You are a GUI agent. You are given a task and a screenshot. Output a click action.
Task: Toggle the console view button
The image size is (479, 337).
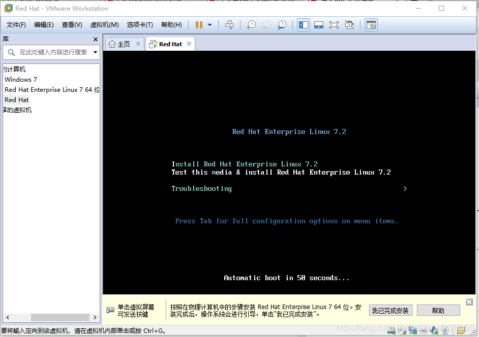click(371, 25)
